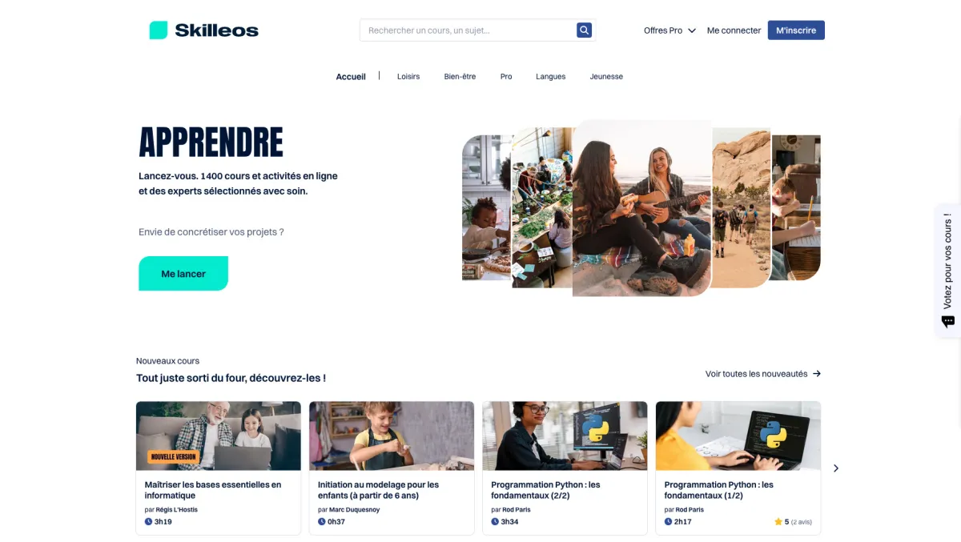
Task: Expand the Offres Pro dropdown
Action: coord(669,30)
